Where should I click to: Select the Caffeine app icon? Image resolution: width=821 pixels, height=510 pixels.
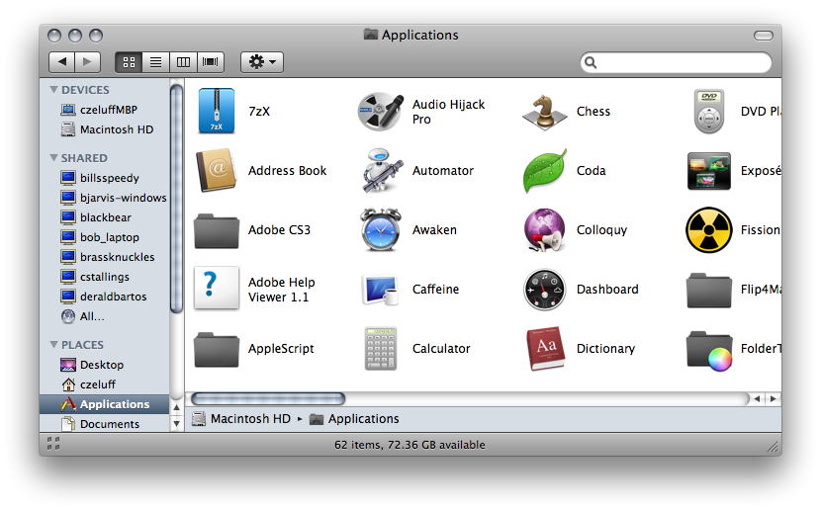(381, 290)
